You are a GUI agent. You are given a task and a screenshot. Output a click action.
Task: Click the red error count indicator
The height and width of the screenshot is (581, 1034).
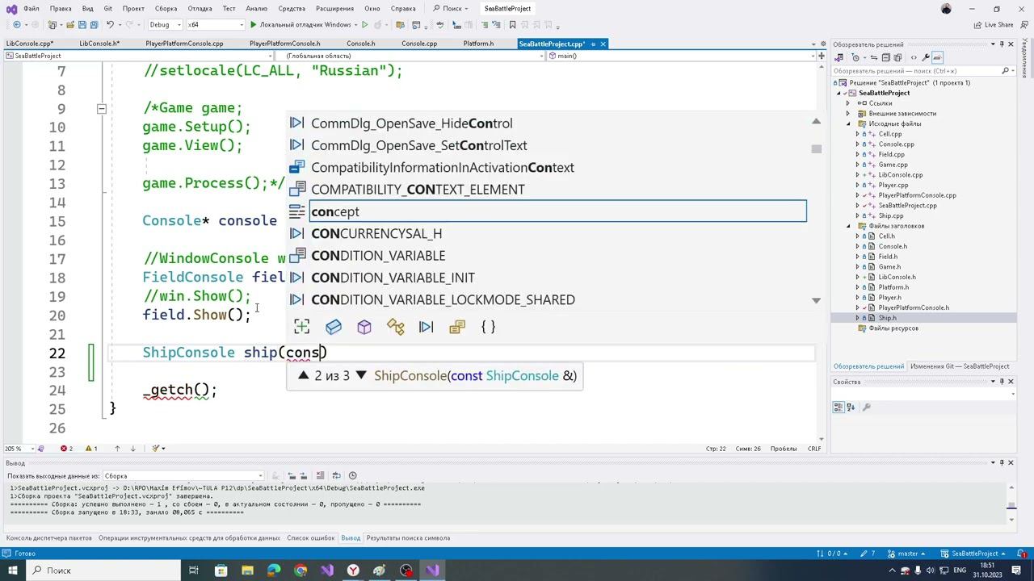[x=66, y=449]
